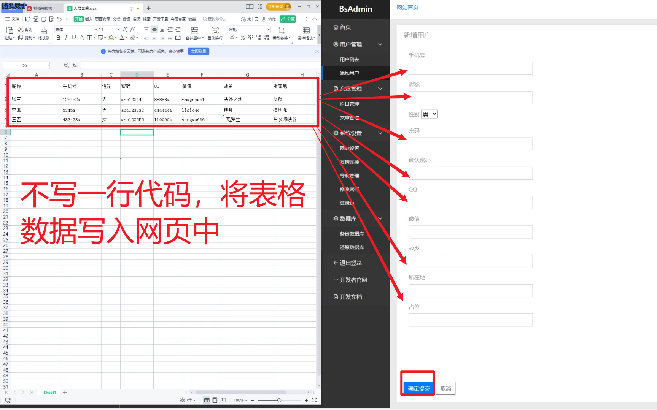Image resolution: width=657 pixels, height=410 pixels.
Task: Open the 开发工具 ribbon tab
Action: 161,19
